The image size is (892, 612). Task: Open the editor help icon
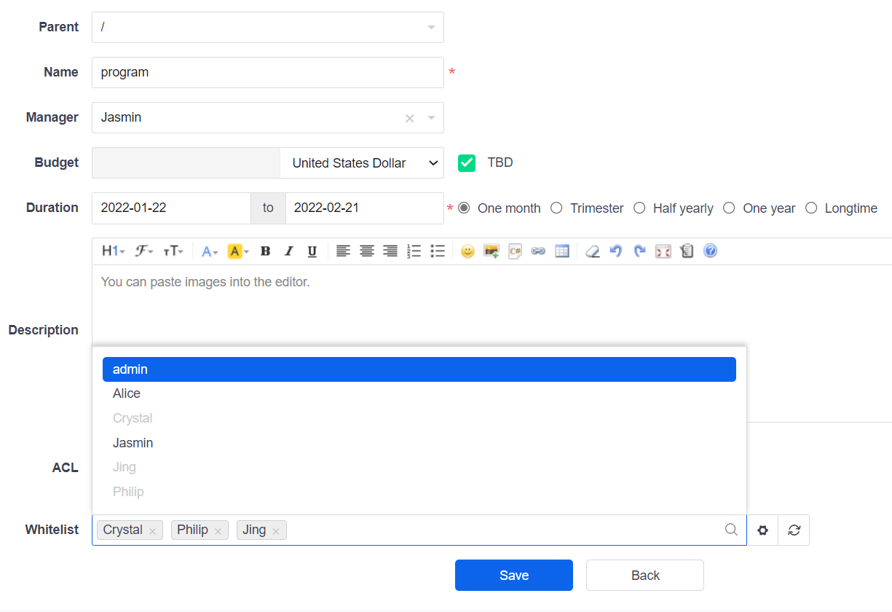[x=710, y=251]
